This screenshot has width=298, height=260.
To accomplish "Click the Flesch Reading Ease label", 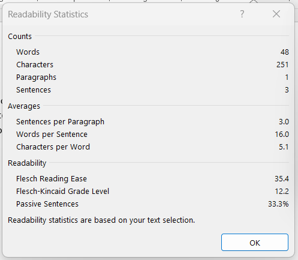I will (52, 179).
